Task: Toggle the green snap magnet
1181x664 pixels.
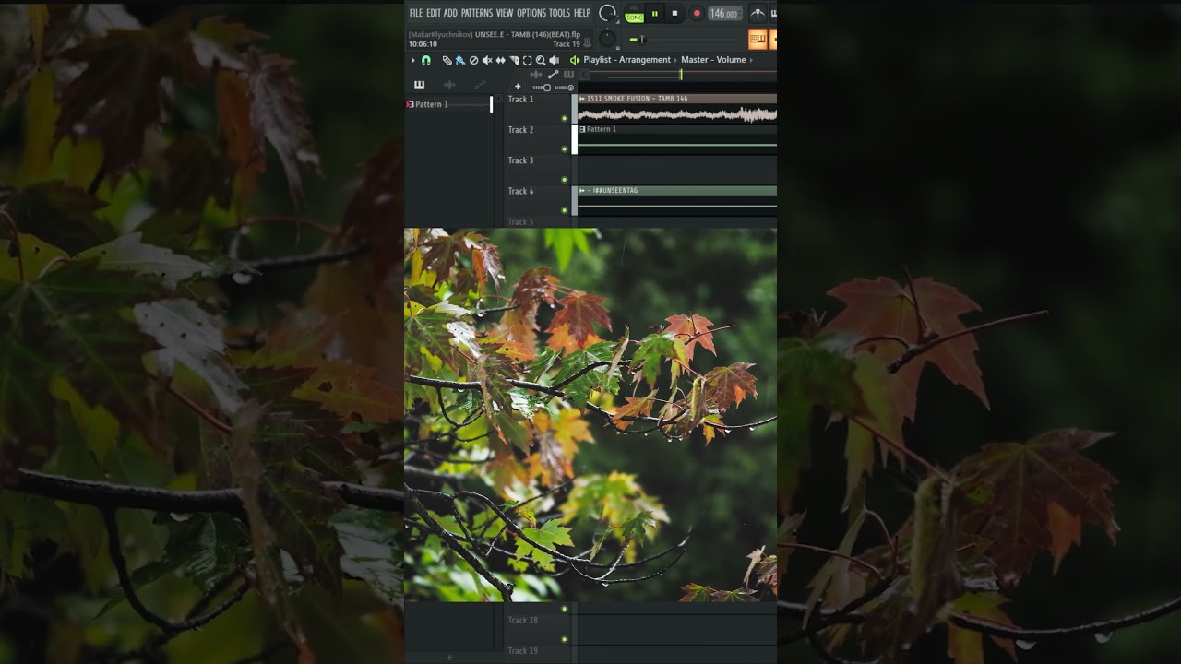Action: (x=426, y=60)
